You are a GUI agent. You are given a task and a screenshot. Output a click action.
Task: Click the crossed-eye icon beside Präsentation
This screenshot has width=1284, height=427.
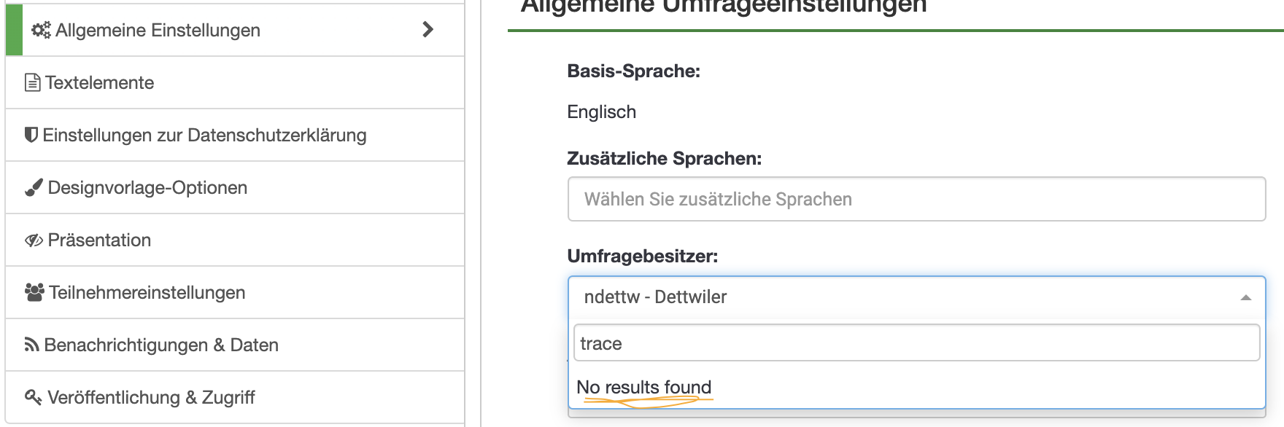(34, 240)
